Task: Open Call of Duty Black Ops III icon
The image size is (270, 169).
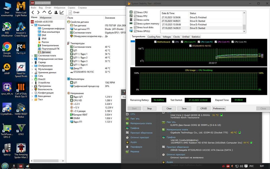Action: click(21, 90)
